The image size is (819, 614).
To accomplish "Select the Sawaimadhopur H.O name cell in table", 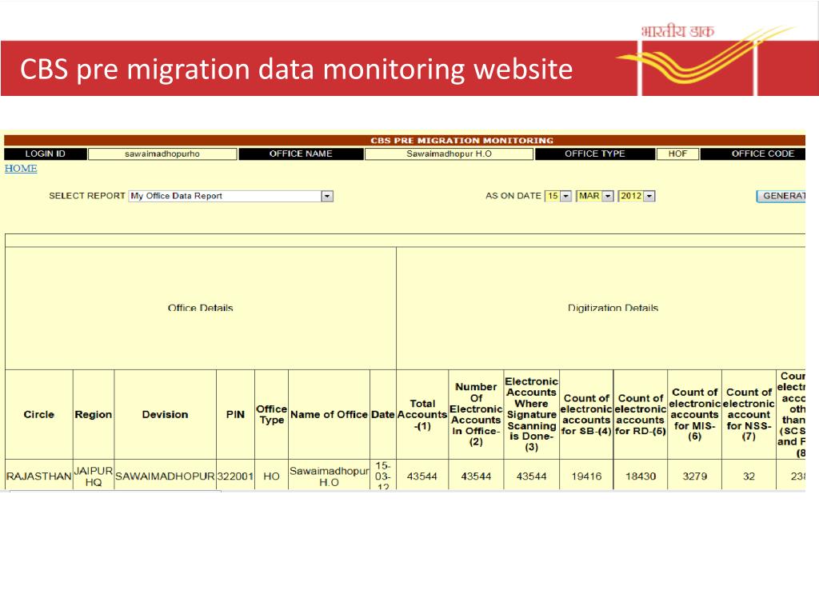I will point(329,476).
